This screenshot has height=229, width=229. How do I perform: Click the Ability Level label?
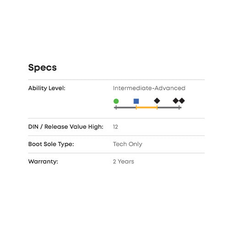[x=47, y=88]
